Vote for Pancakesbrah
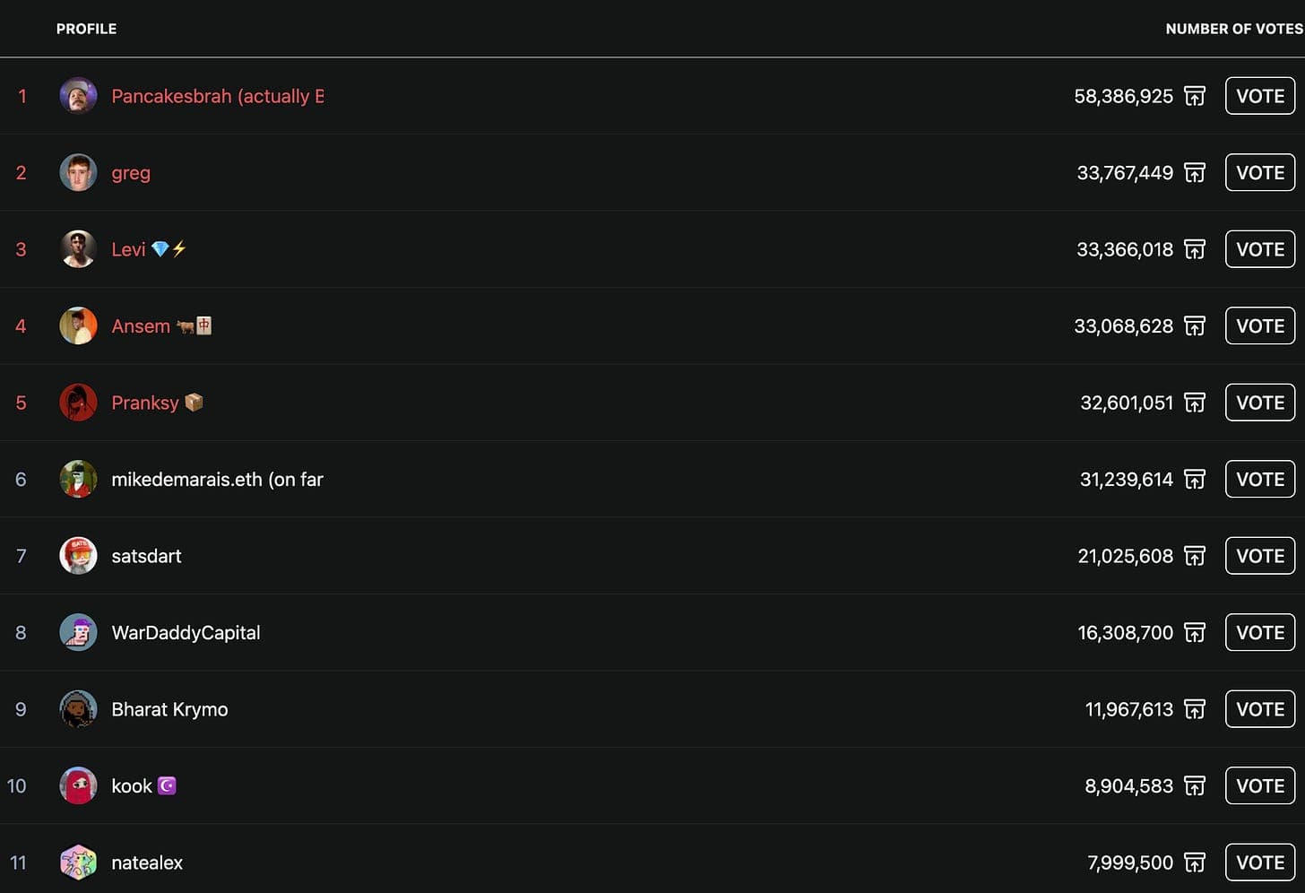This screenshot has width=1305, height=893. (1260, 96)
